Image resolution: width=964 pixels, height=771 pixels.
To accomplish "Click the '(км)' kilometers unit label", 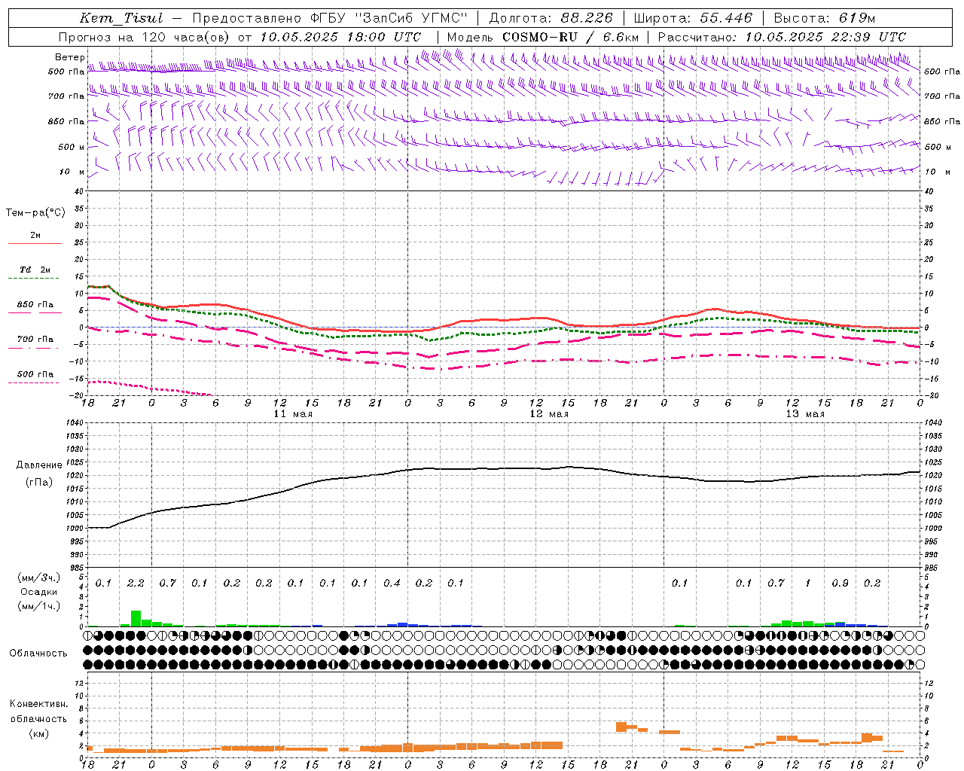I will [x=38, y=733].
